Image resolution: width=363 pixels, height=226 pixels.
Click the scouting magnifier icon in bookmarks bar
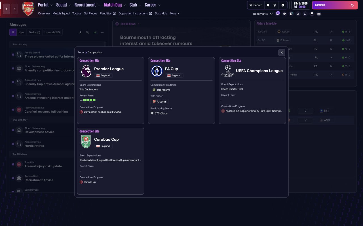click(298, 14)
